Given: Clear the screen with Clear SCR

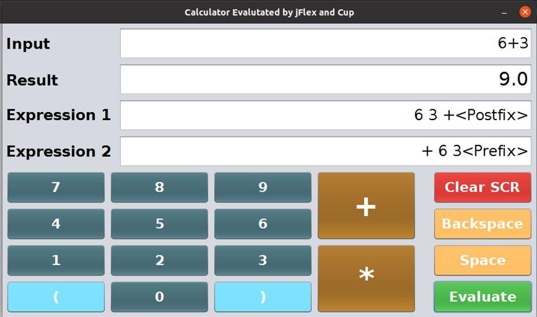Looking at the screenshot, I should click(x=482, y=187).
